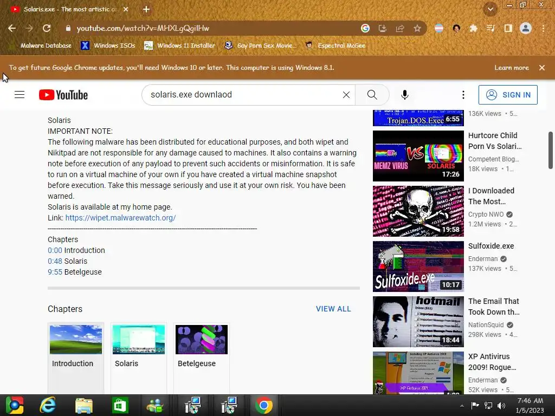Open File Explorer from taskbar
Viewport: 555px width, 416px height.
coord(84,405)
